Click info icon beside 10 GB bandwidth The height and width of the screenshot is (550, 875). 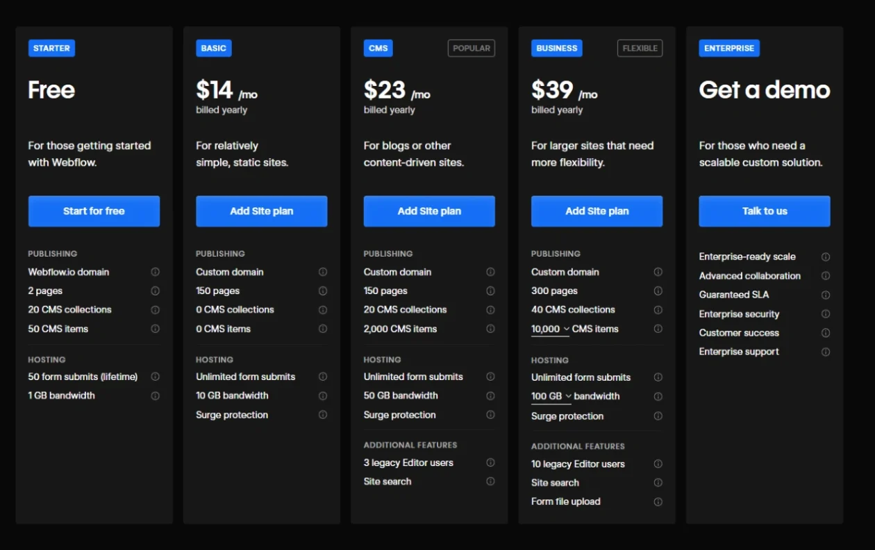pos(323,395)
